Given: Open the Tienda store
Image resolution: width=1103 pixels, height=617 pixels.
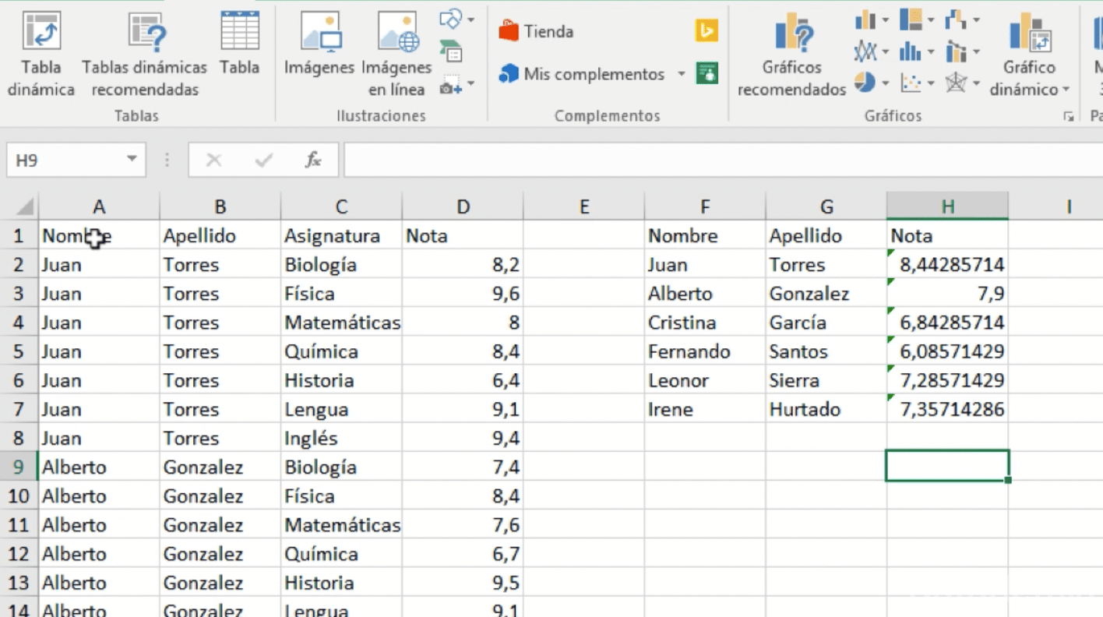Looking at the screenshot, I should pyautogui.click(x=537, y=31).
